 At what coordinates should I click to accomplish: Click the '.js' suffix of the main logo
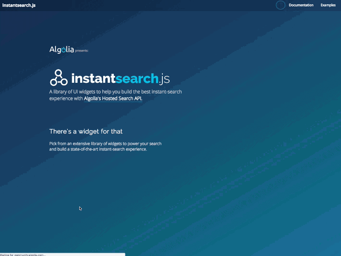click(163, 79)
